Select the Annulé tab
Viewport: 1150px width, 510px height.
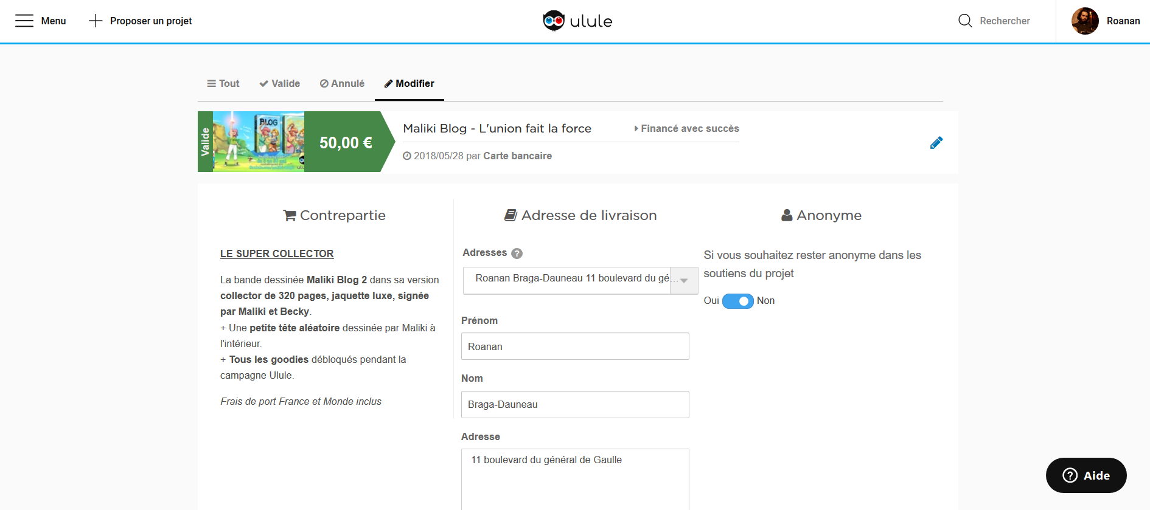click(x=342, y=84)
